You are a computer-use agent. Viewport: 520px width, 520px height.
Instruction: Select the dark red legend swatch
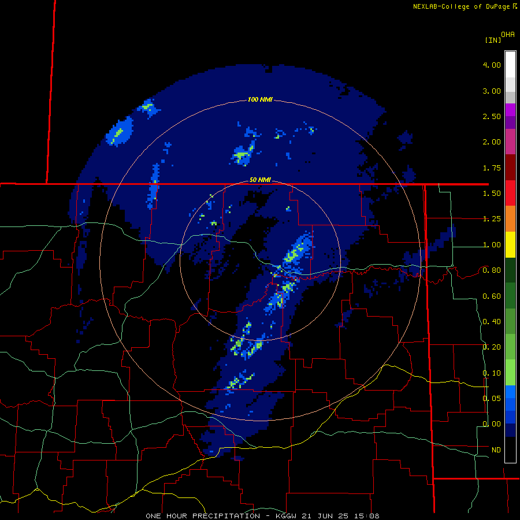pyautogui.click(x=510, y=168)
